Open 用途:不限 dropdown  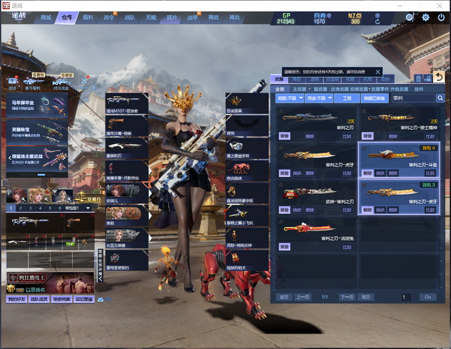pyautogui.click(x=319, y=98)
